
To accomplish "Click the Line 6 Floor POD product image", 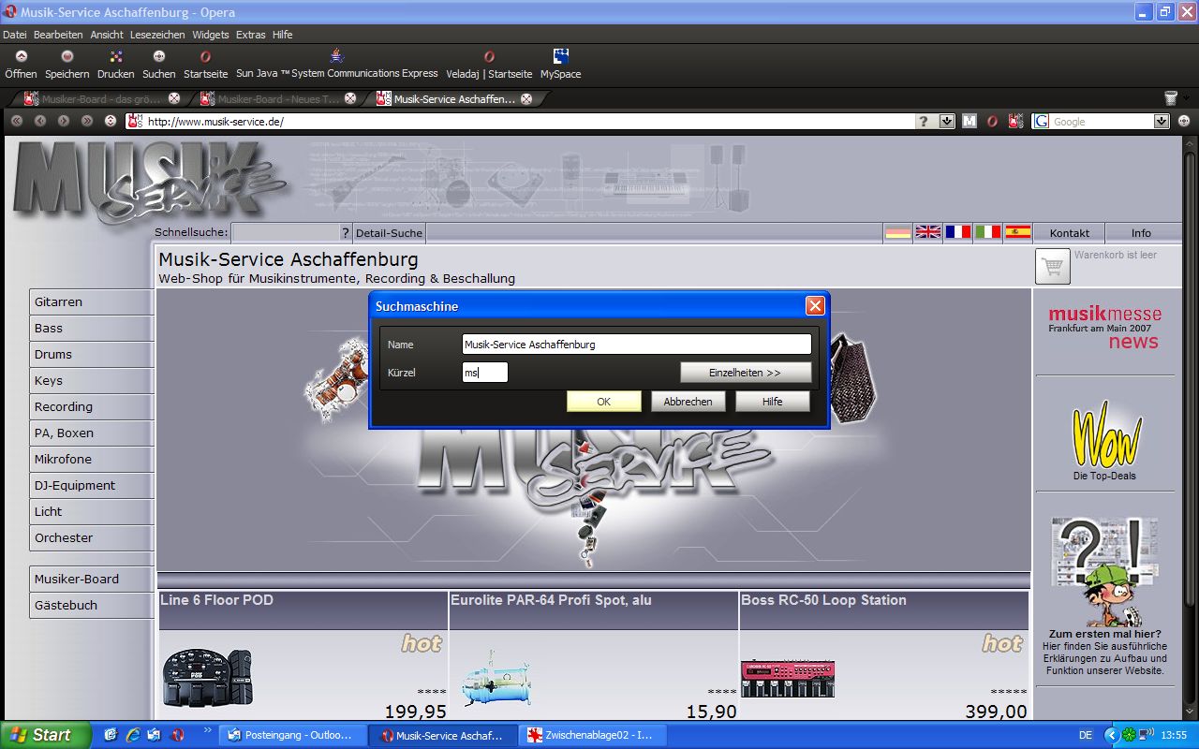I will click(x=207, y=678).
